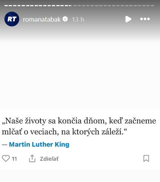The height and width of the screenshot is (182, 160).
Task: Open the romanatabak username link
Action: 42,19
